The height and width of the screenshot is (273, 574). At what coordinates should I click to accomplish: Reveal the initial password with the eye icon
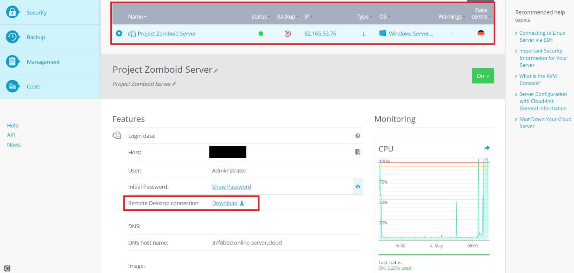click(358, 187)
